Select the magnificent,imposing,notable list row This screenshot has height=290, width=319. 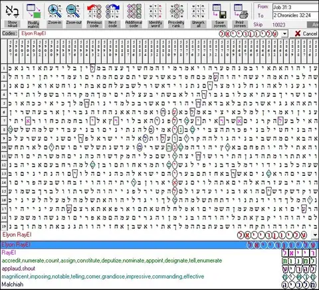coord(159,277)
